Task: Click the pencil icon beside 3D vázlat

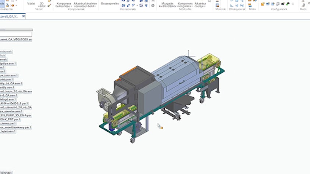Action: [x=49, y=6]
